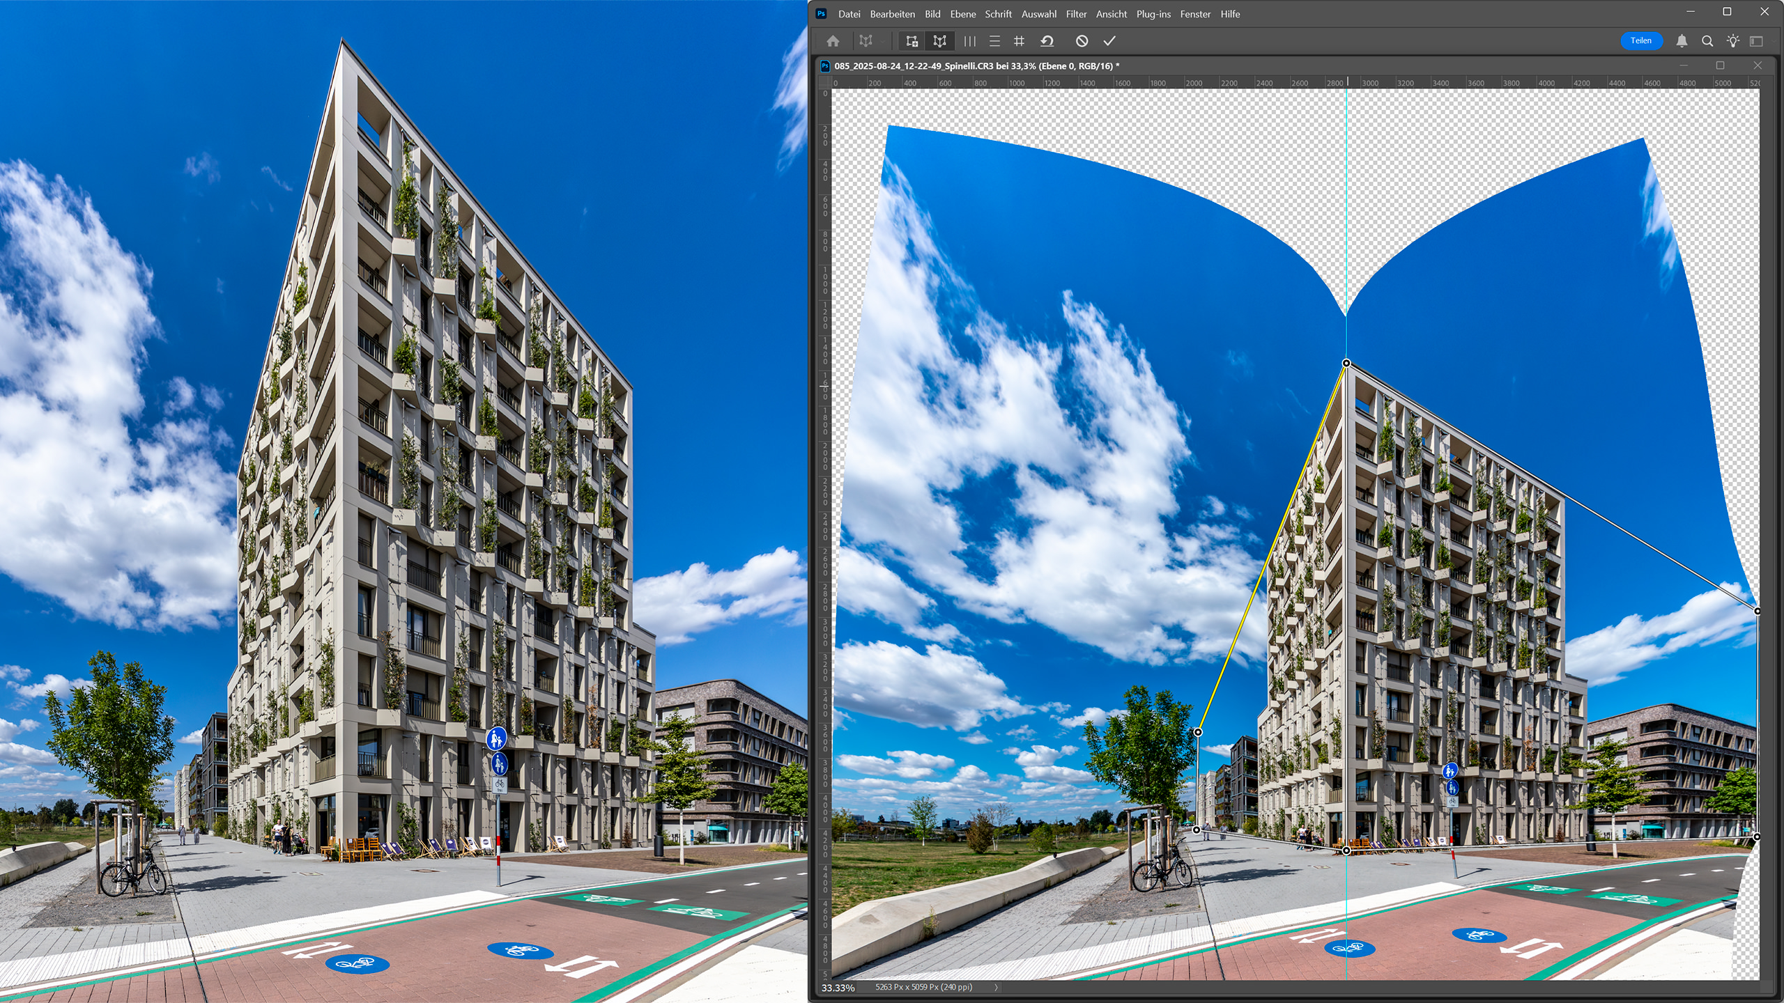
Task: Auto warp to horizontal and vertical (hash icon)
Action: 1019,41
